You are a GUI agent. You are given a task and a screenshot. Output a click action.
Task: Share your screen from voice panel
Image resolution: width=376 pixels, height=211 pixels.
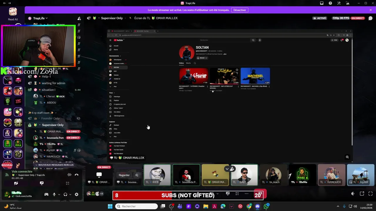tap(42, 183)
